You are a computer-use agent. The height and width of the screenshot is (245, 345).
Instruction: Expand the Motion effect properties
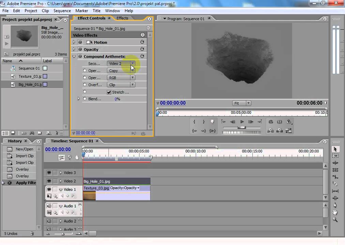coord(74,42)
